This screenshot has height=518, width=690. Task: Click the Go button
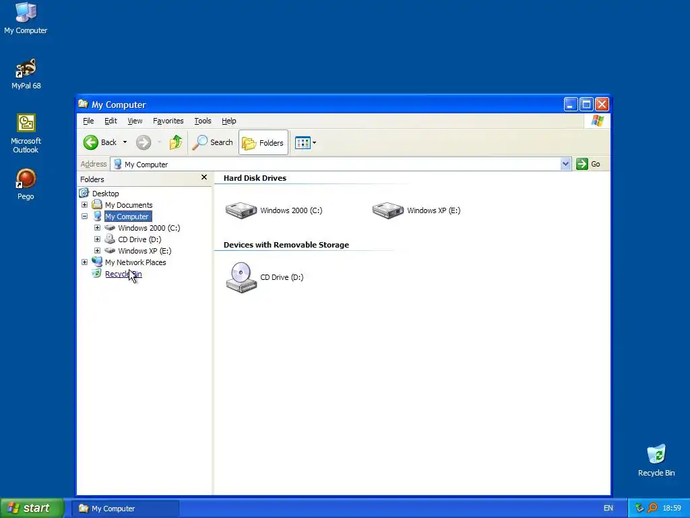pyautogui.click(x=589, y=164)
